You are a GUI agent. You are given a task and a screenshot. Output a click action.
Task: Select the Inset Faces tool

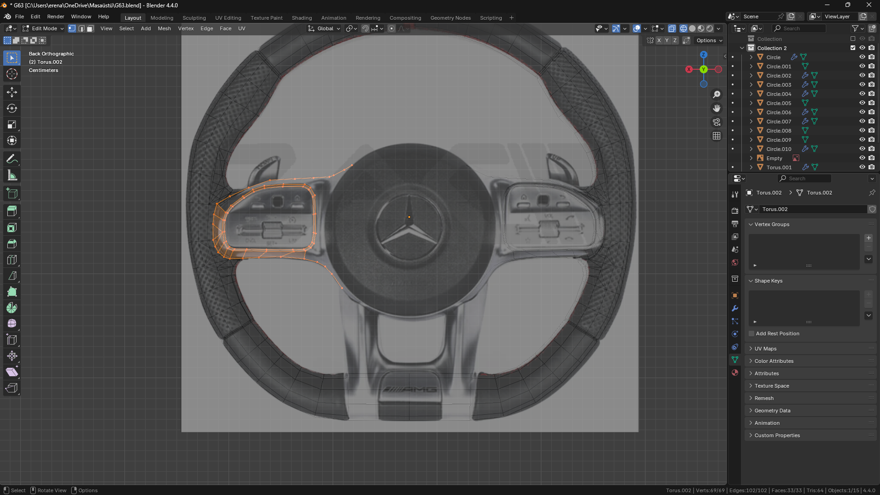click(x=12, y=228)
